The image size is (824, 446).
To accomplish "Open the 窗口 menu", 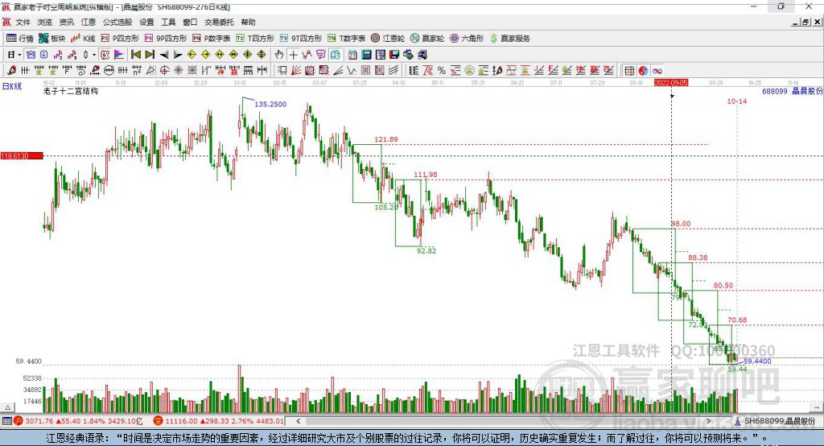I will [190, 22].
